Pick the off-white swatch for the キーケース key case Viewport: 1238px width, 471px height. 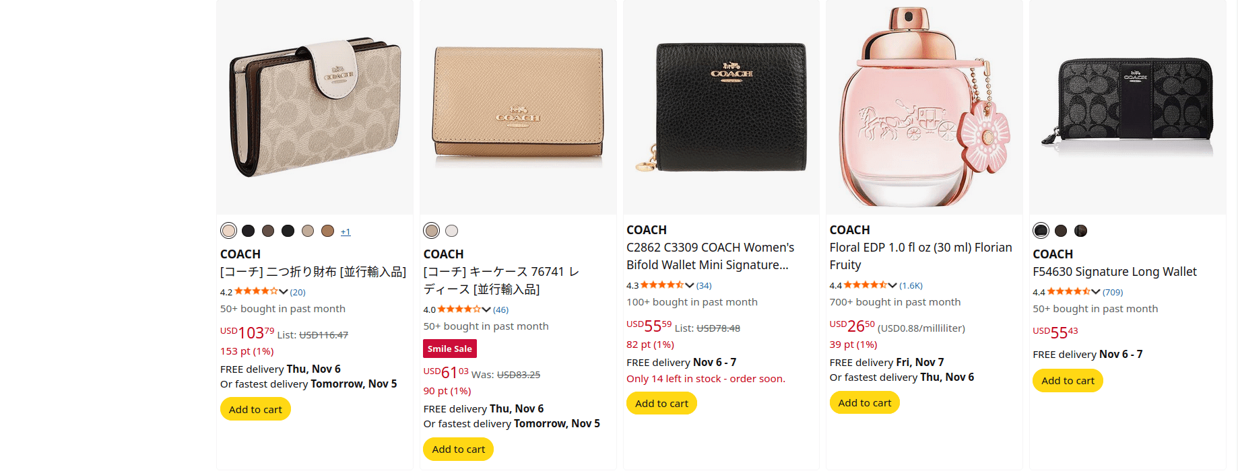(451, 231)
